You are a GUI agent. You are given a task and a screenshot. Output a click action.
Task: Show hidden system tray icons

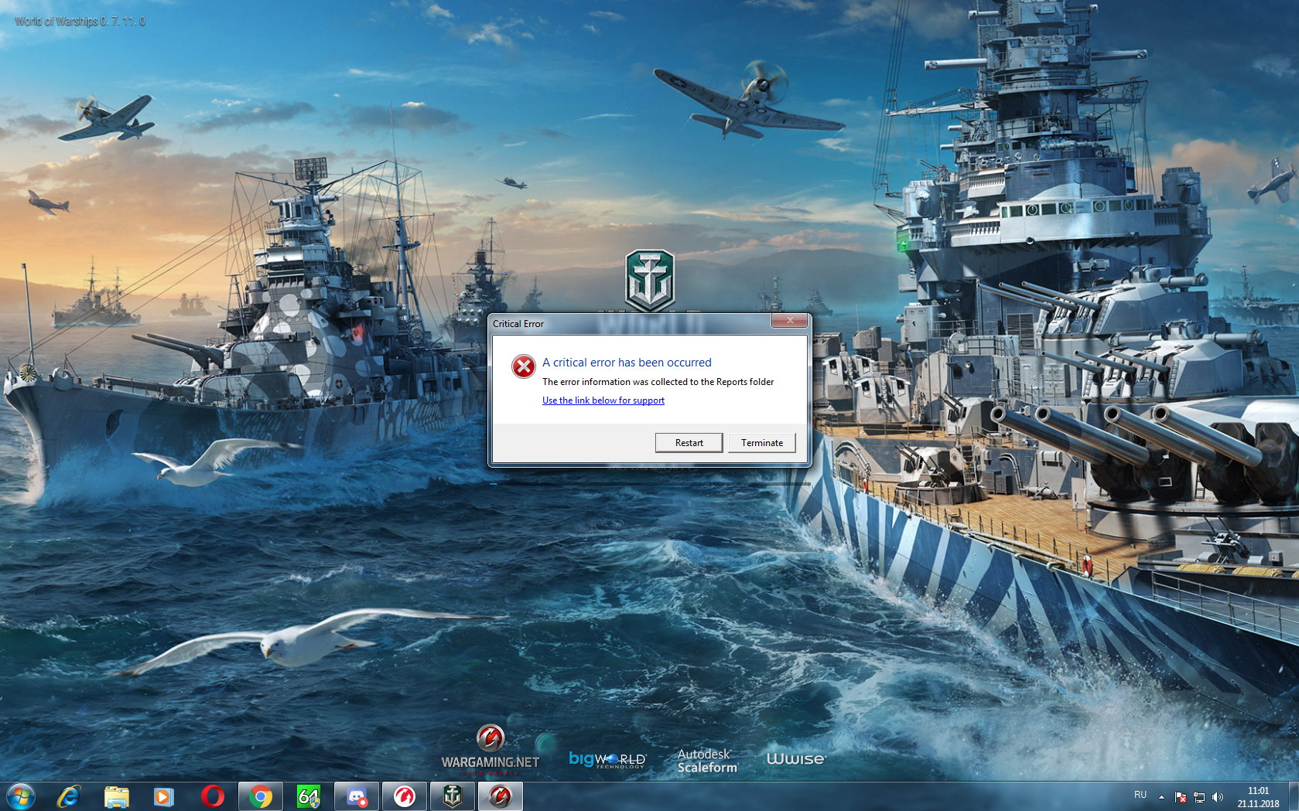pos(1161,797)
